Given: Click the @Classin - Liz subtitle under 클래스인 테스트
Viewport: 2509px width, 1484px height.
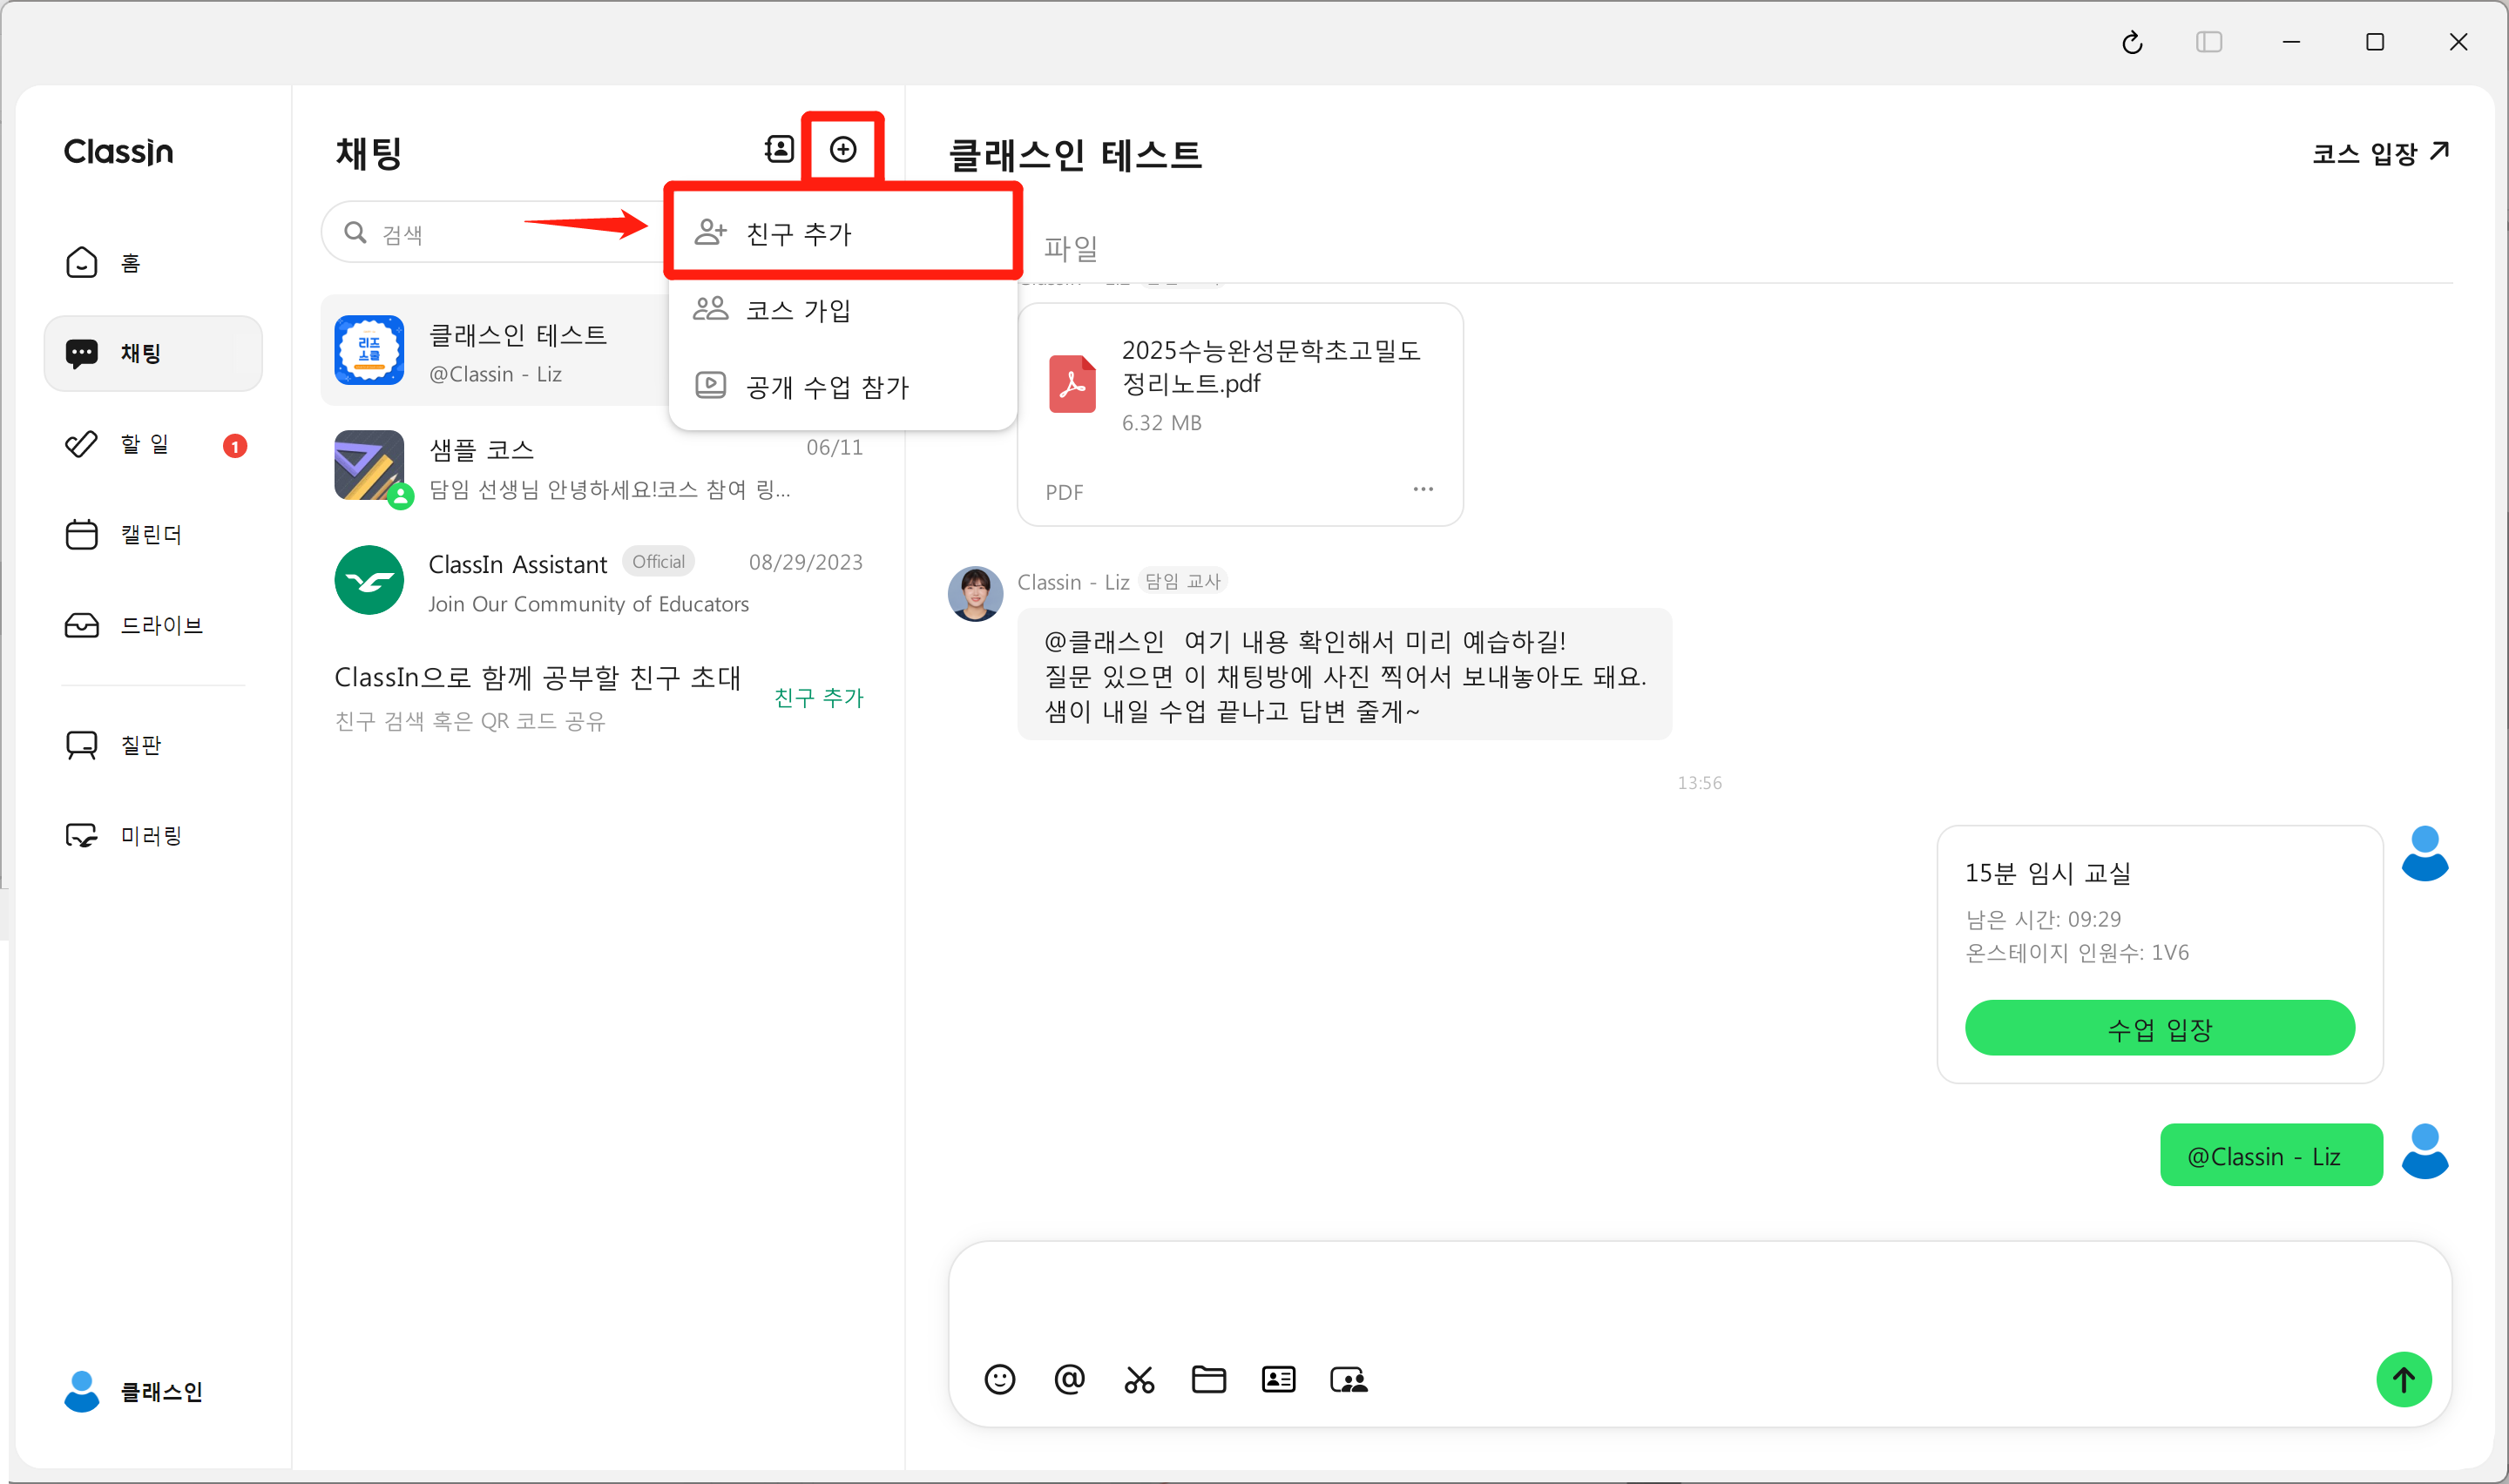Looking at the screenshot, I should click(495, 374).
